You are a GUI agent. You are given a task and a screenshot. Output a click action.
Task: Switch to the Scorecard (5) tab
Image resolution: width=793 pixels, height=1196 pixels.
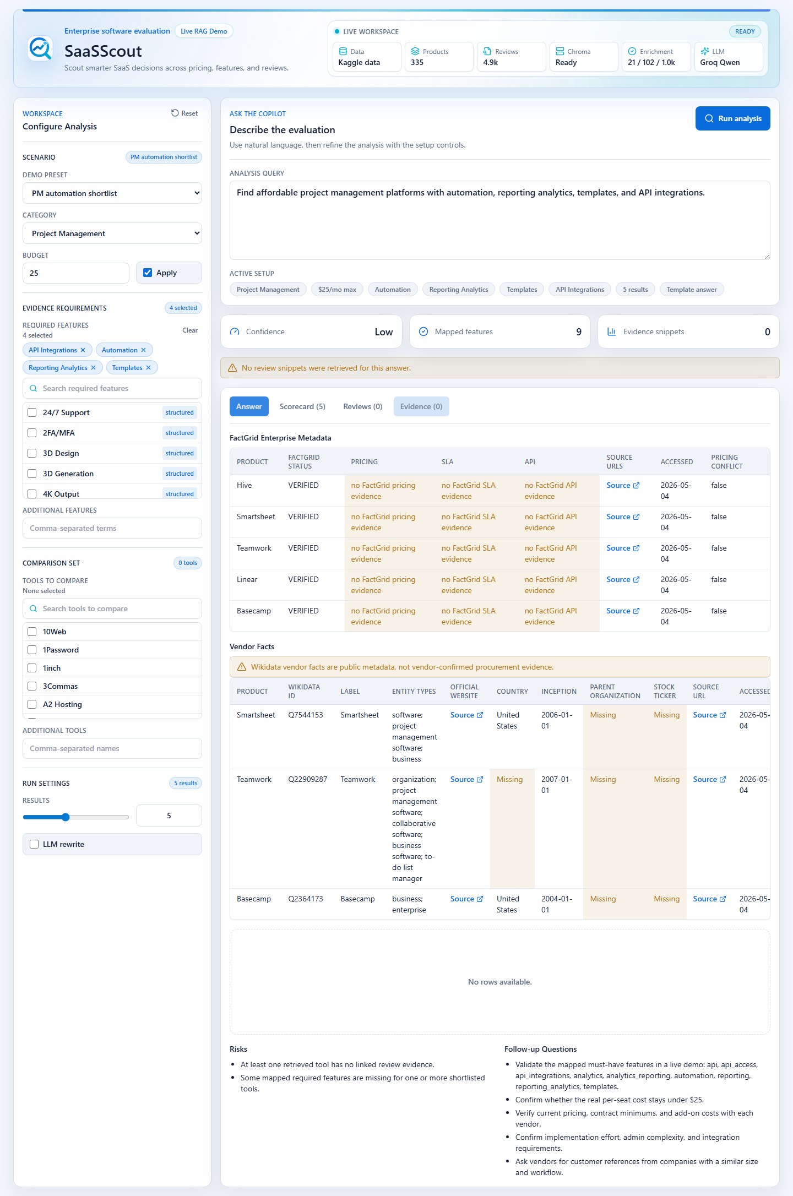pos(302,406)
